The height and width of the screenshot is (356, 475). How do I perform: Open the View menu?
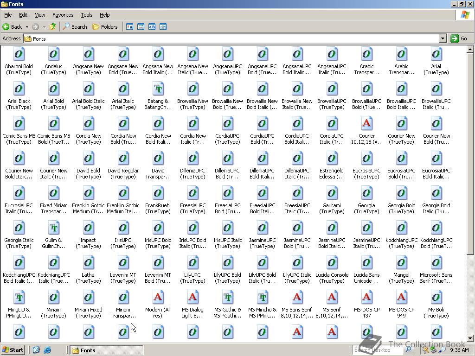(40, 15)
